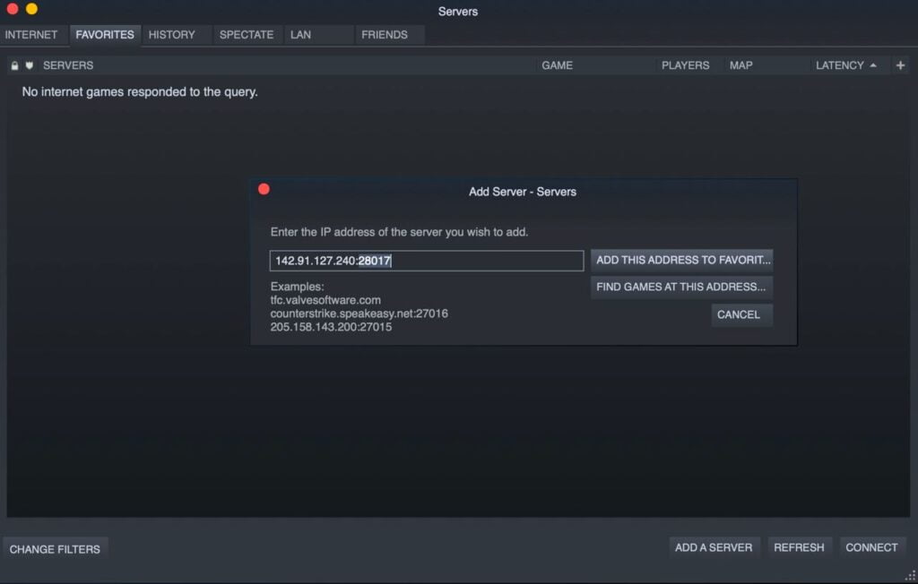The width and height of the screenshot is (918, 584).
Task: Open CHANGE FILTERS
Action: click(x=56, y=547)
